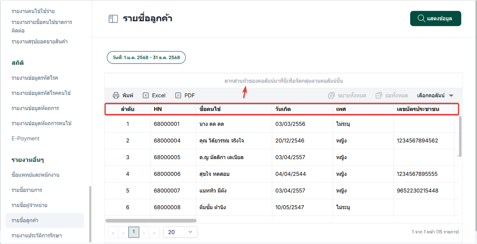Open รายงานข้อมูลรหัสโรค in the sidebar
Image resolution: width=477 pixels, height=244 pixels.
[x=35, y=78]
